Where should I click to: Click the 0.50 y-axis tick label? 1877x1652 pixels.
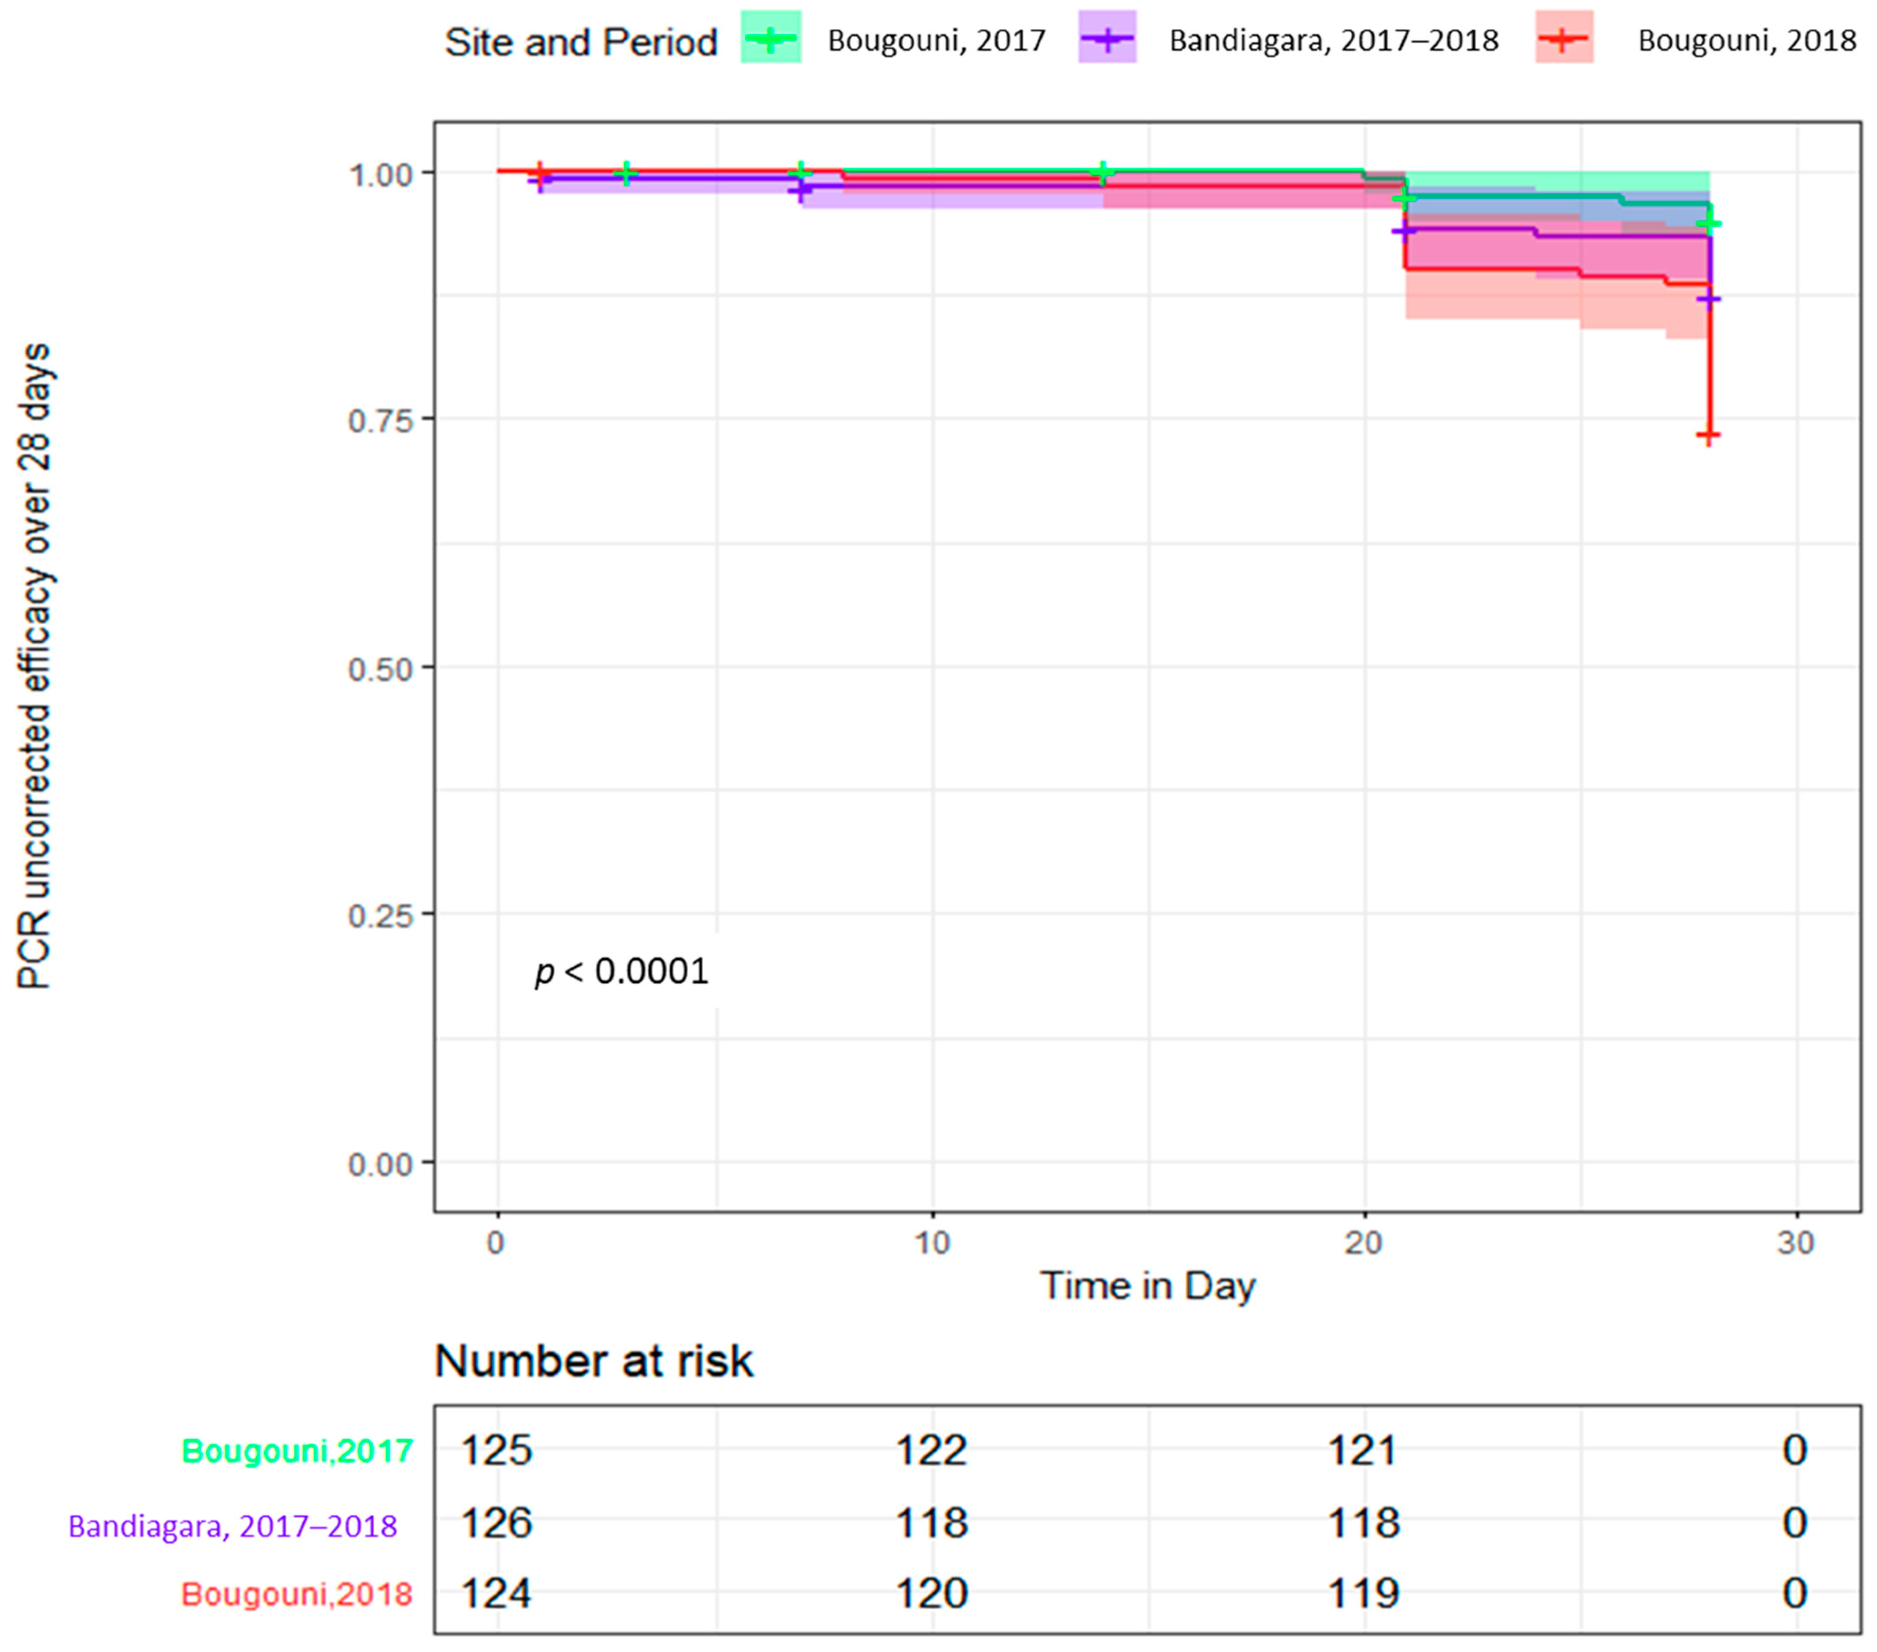pos(379,669)
